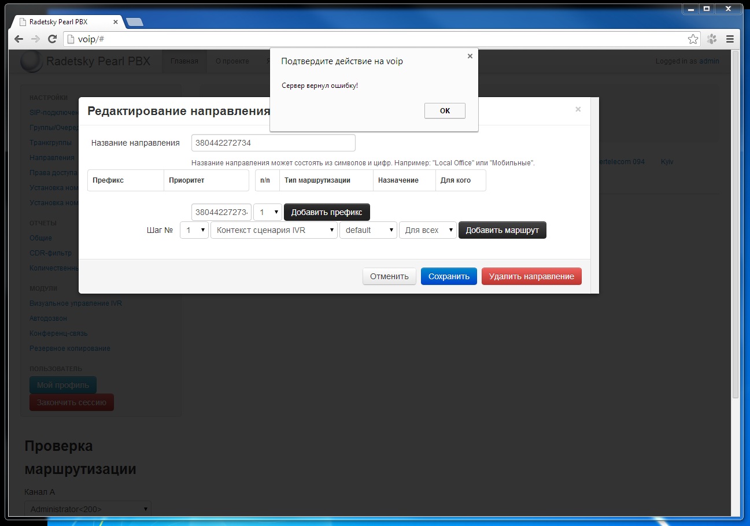Open the Канал А Administrator<200> dropdown

point(88,509)
